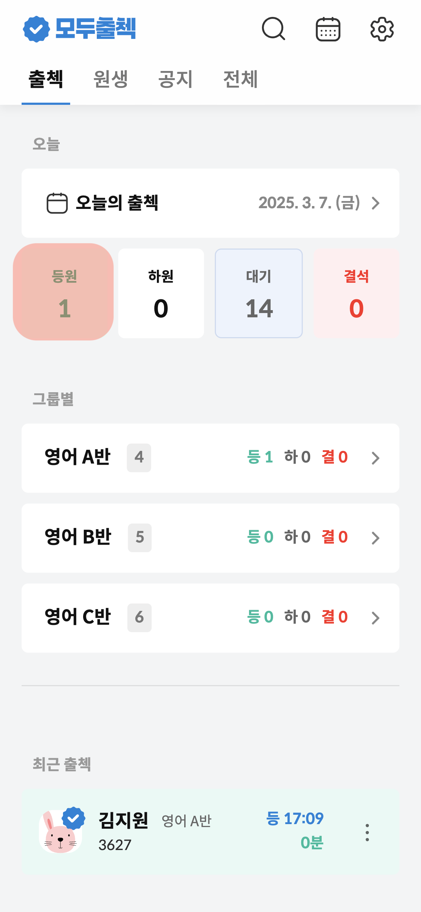Viewport: 421px width, 912px height.
Task: Select the 하원 status filter card
Action: point(161,293)
